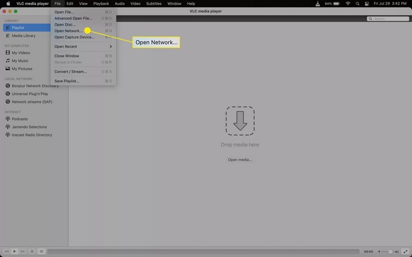Click the Play button in bottom controls
The width and height of the screenshot is (412, 257).
point(15,251)
